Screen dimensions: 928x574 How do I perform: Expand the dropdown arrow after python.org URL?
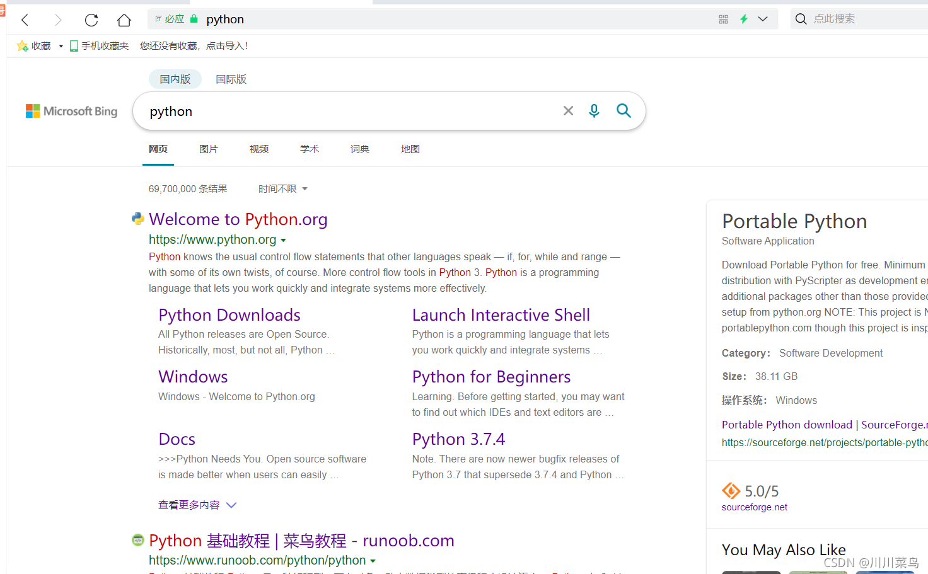click(283, 240)
